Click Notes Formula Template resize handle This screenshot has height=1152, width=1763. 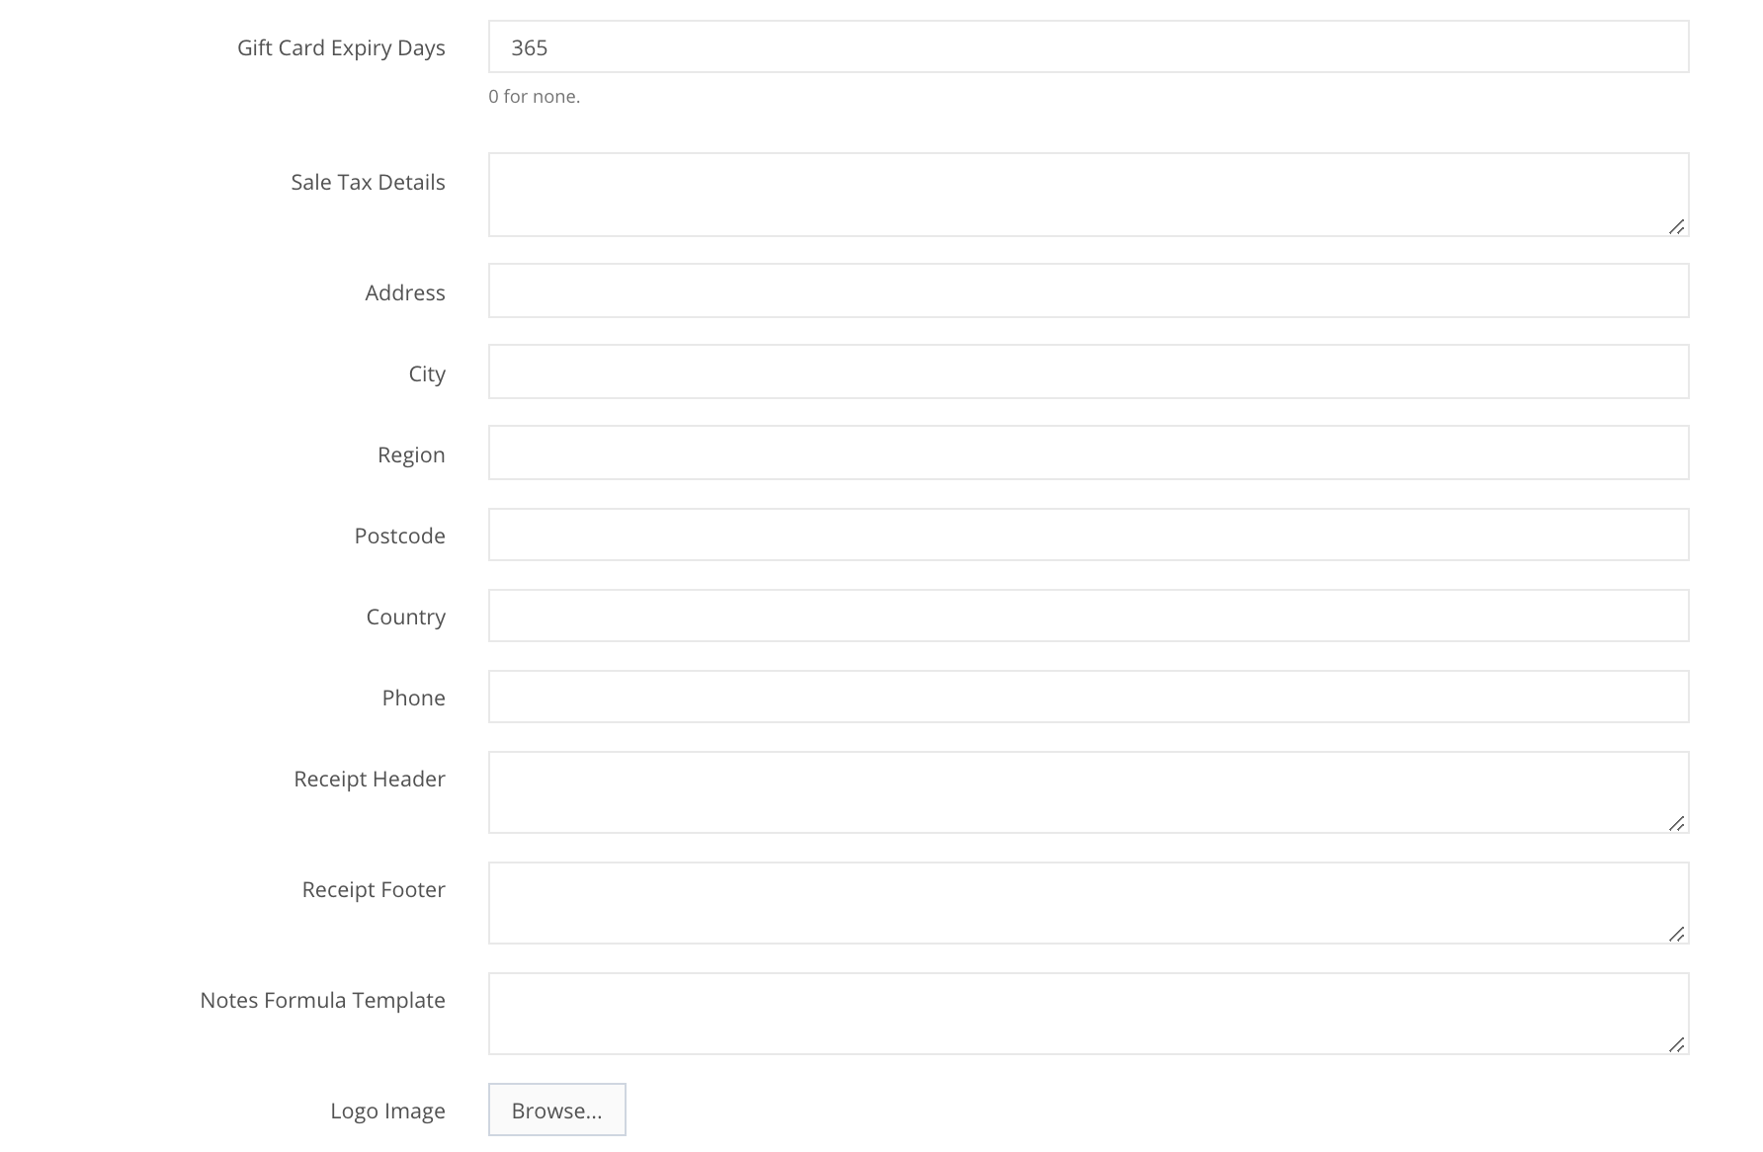click(1676, 1044)
